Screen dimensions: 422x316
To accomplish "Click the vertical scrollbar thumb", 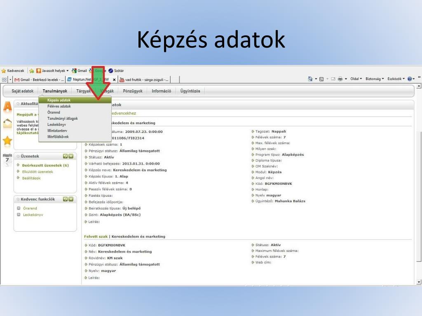I will click(x=419, y=197).
